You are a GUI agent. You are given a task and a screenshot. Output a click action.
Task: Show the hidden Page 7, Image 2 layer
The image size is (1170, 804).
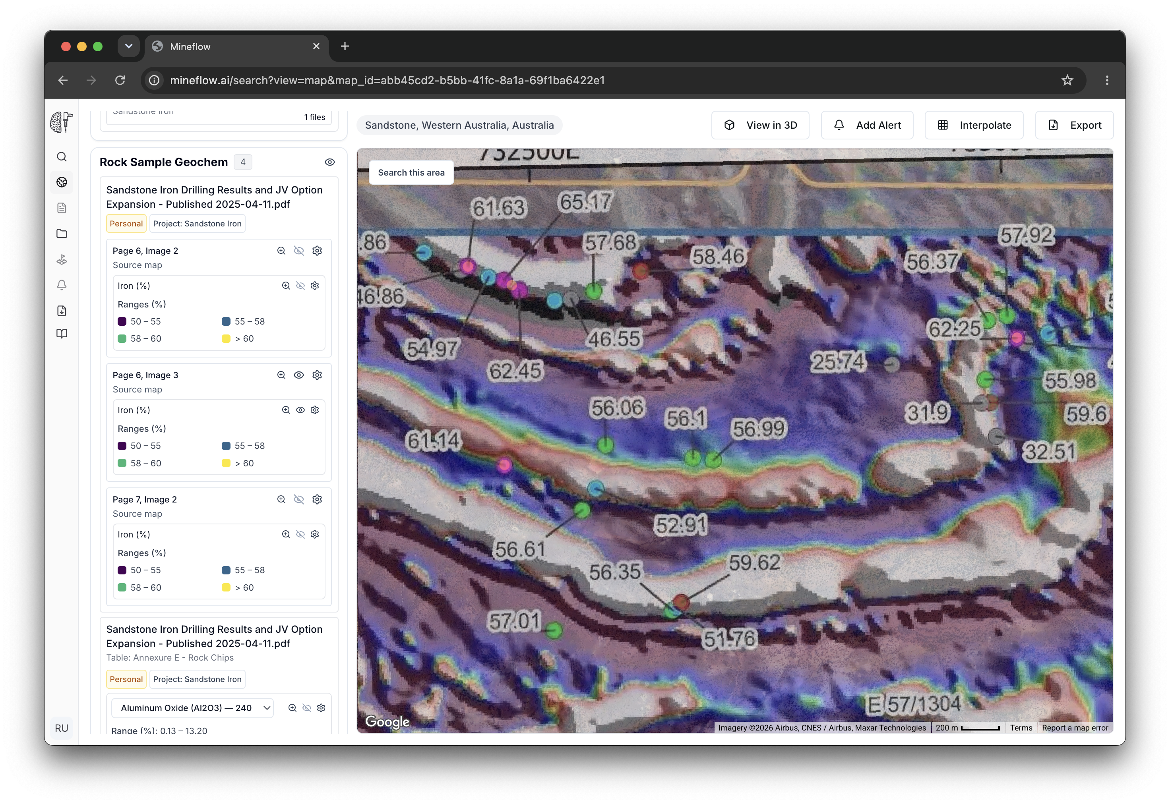299,500
